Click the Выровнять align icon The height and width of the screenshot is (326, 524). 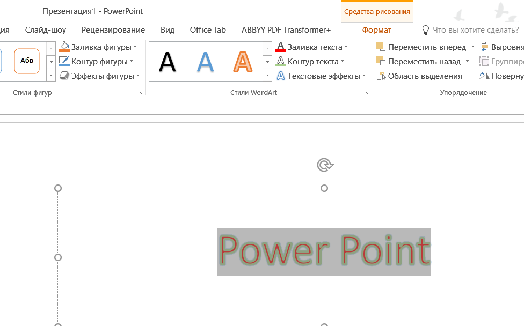click(484, 47)
